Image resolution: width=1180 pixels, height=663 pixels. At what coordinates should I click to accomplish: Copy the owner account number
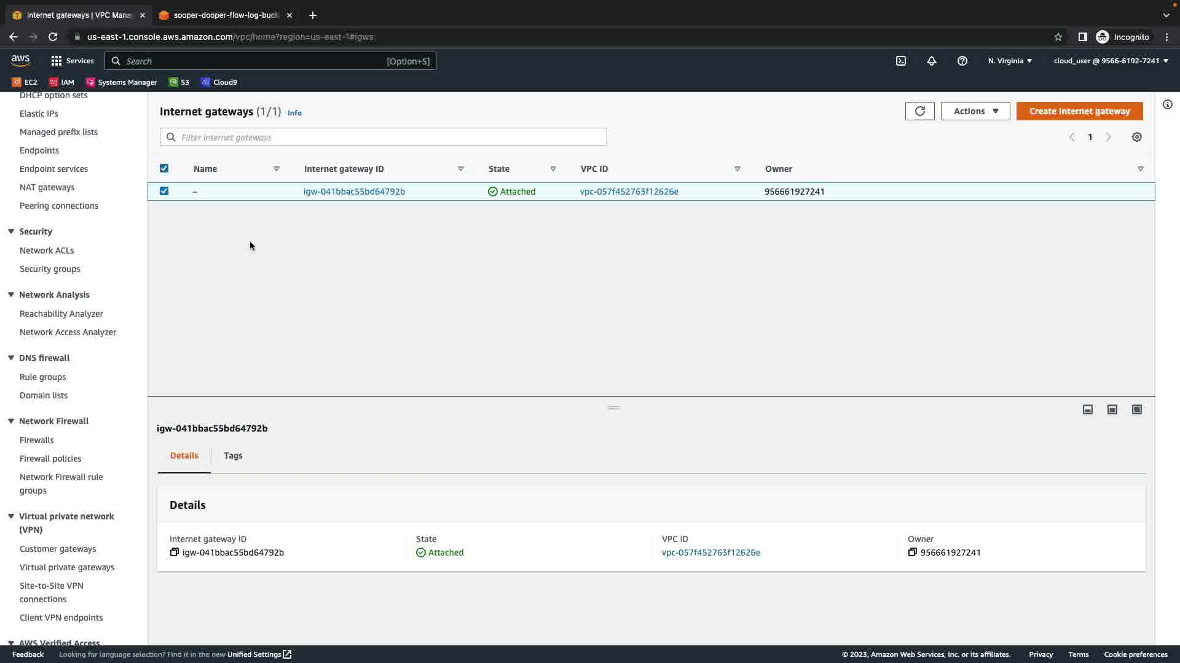coord(913,552)
